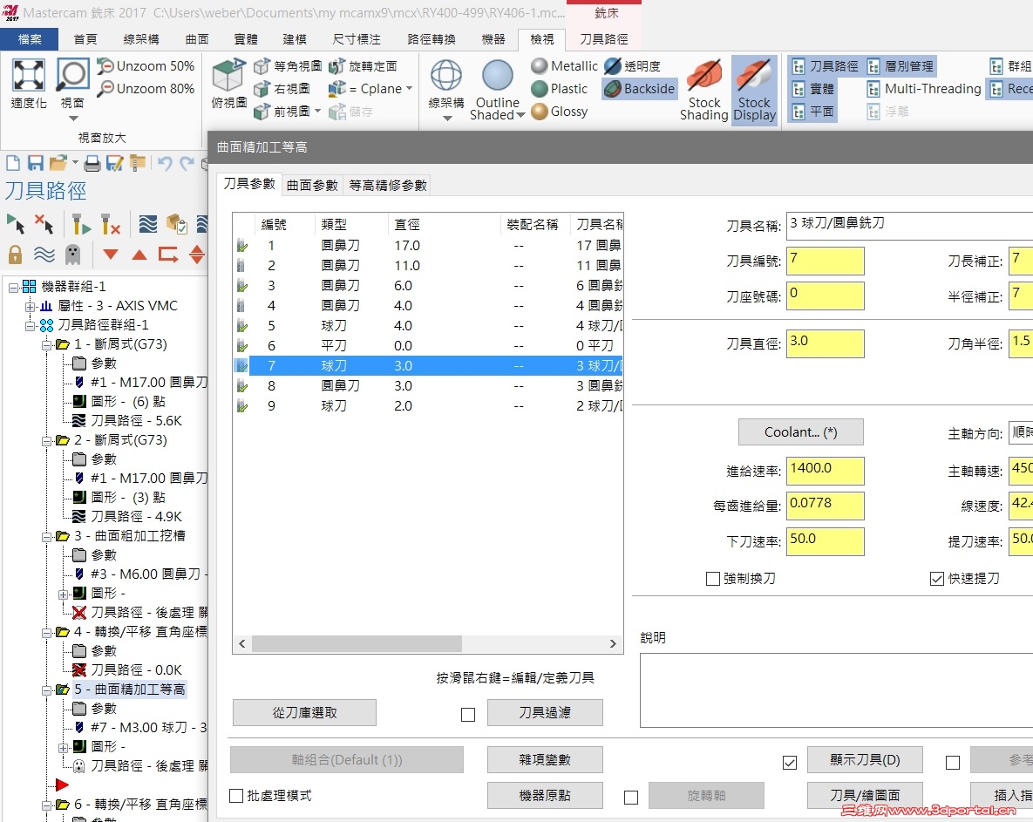The width and height of the screenshot is (1033, 822).
Task: Click the Print icon in quick toolbar
Action: pos(92,163)
